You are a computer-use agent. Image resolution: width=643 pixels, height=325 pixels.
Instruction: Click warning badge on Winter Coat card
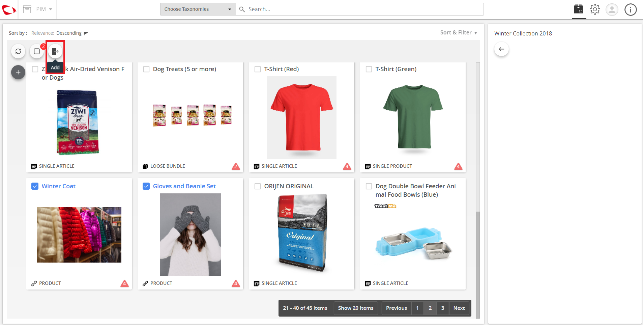(124, 283)
